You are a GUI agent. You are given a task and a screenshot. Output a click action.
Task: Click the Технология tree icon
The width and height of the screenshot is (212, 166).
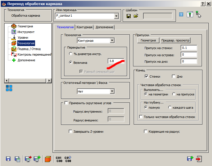tap(14, 43)
